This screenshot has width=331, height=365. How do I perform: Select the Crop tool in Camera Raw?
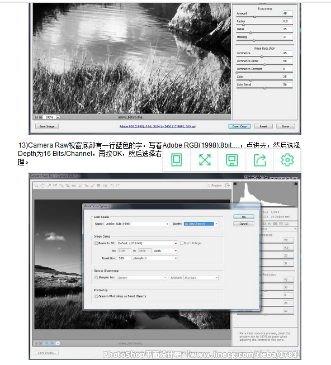68,186
